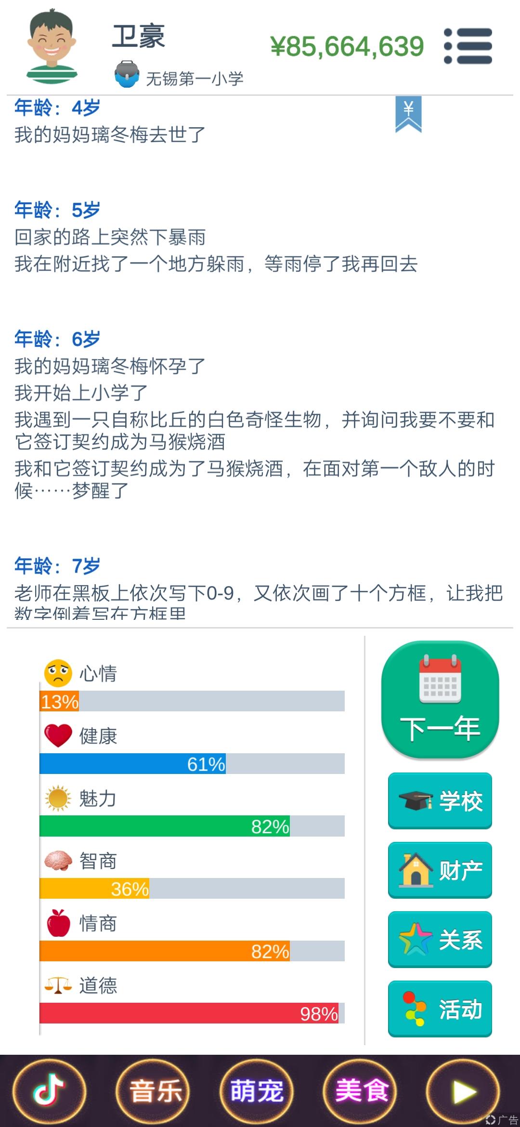This screenshot has width=520, height=1127.
Task: Tap the boy avatar portrait
Action: [52, 47]
